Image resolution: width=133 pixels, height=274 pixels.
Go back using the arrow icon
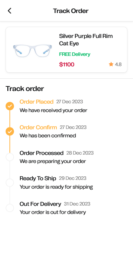[9, 11]
